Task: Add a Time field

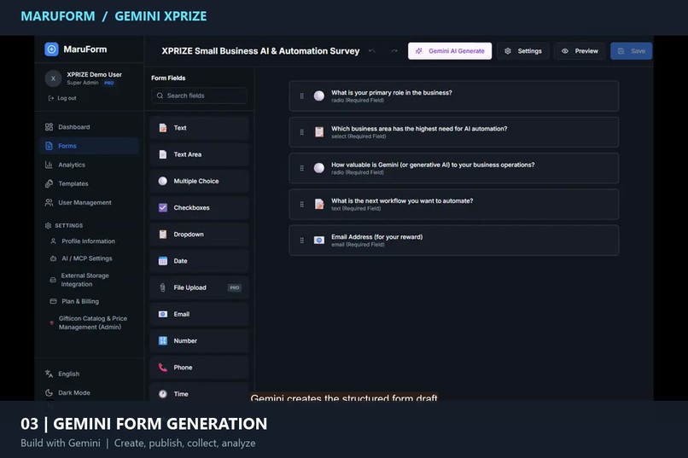Action: point(199,392)
